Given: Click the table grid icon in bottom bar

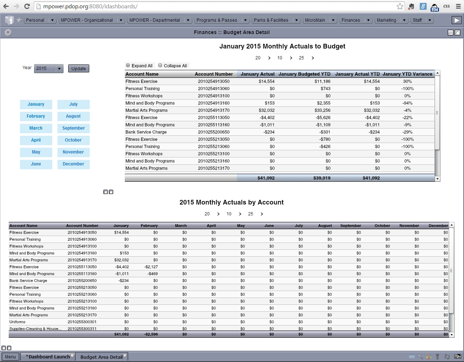Looking at the screenshot, I should (412, 357).
